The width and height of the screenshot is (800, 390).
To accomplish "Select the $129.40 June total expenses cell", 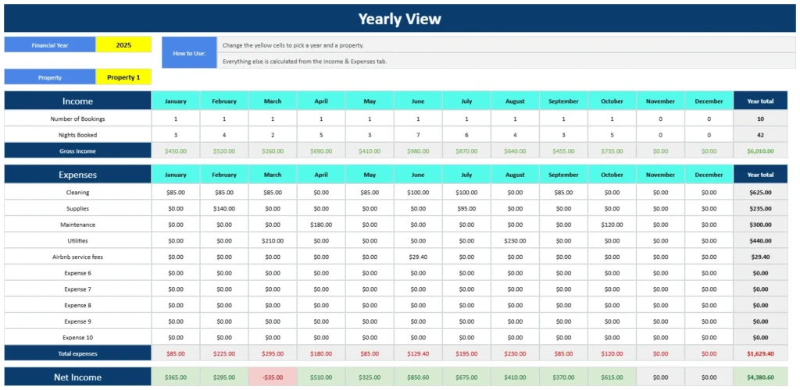I will tap(418, 353).
